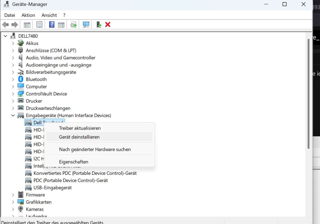Image resolution: width=320 pixels, height=224 pixels.
Task: Select the Akkus battery icon
Action: pos(21,43)
